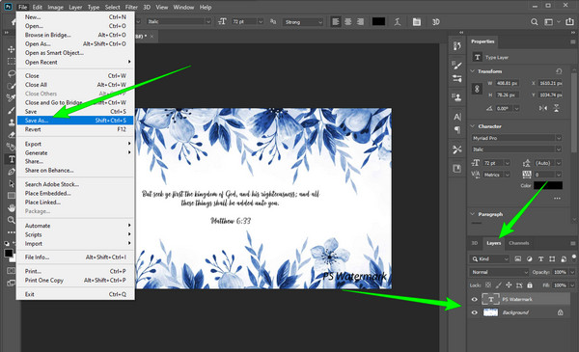Open the Brush Settings panel icon
This screenshot has width=579, height=352.
[457, 66]
